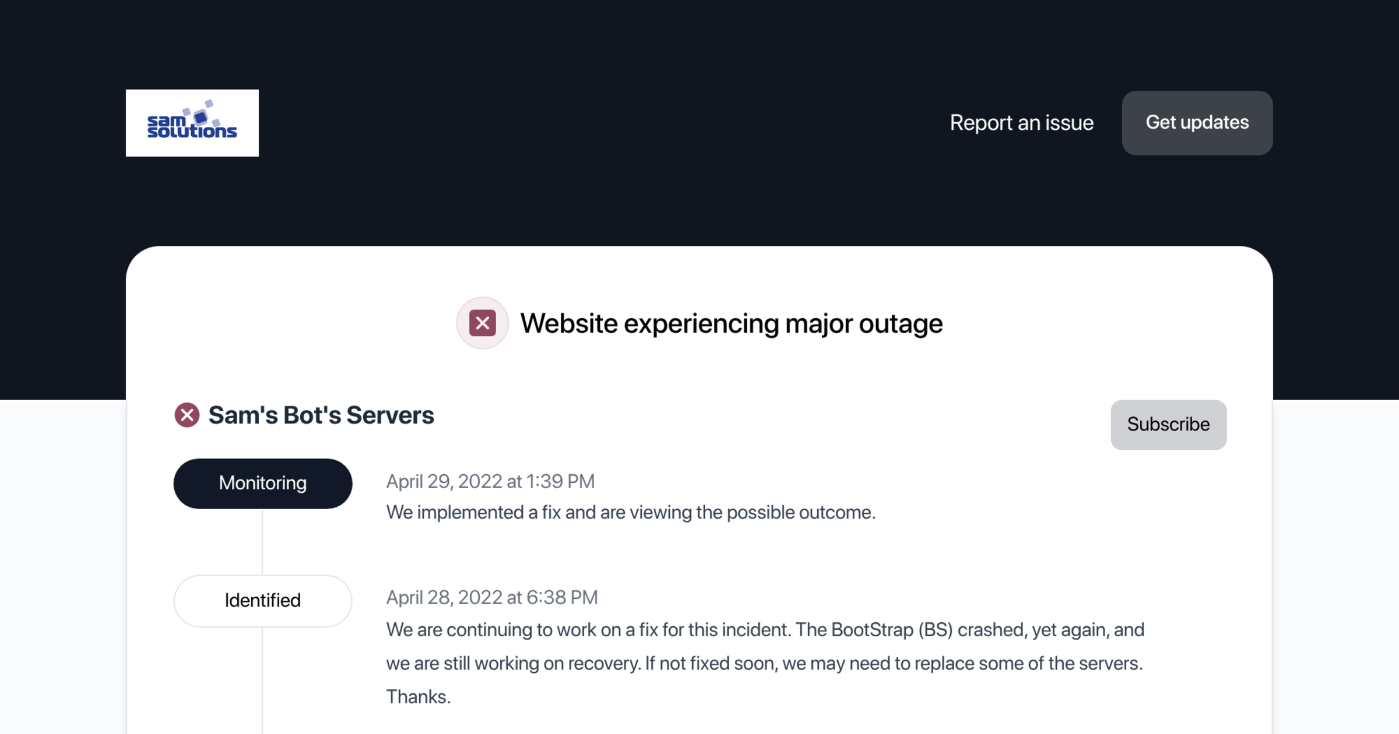Select the crossed-circle icon near the component name
Screen dimensions: 1399x734
click(187, 415)
